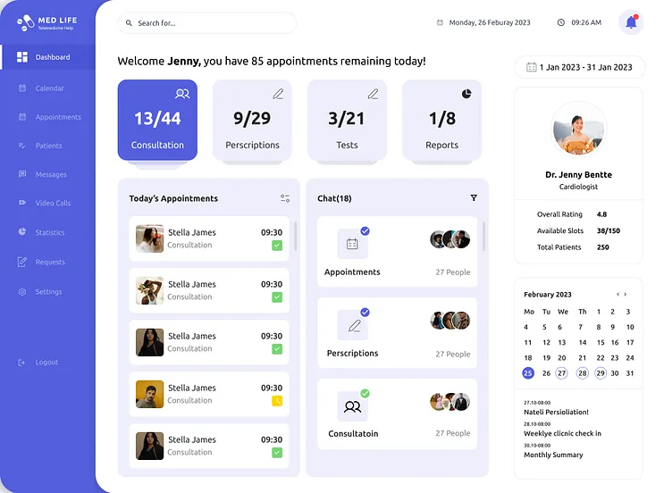This screenshot has width=672, height=493.
Task: Click green check badge on Consultatoin chat
Action: point(365,393)
